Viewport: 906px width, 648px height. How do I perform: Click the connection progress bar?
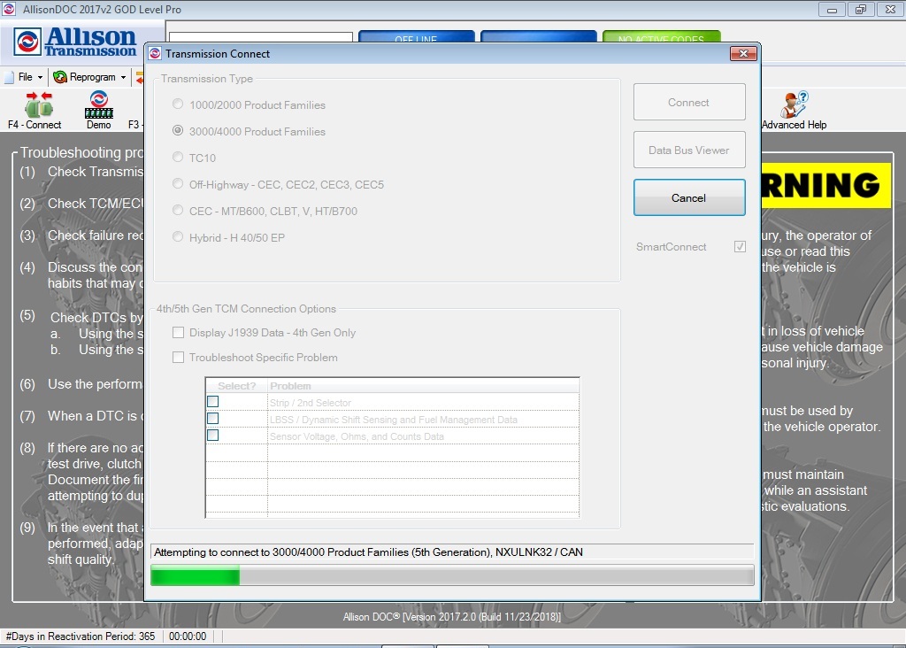click(x=452, y=575)
